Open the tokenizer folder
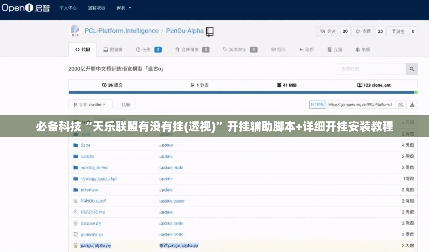 click(x=89, y=190)
